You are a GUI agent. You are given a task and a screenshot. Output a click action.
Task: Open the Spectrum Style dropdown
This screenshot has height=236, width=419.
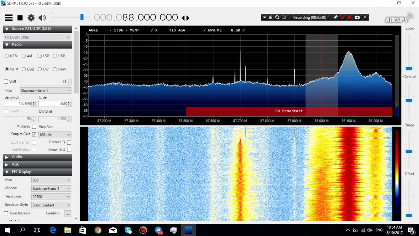coord(51,205)
